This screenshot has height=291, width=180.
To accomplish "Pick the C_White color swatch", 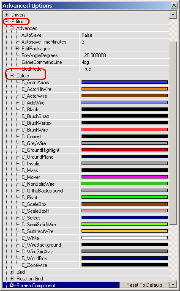I will (125, 238).
